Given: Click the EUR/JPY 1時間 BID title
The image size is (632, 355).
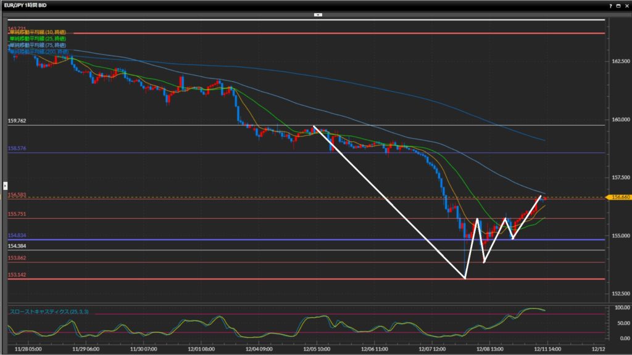Looking at the screenshot, I should point(28,5).
